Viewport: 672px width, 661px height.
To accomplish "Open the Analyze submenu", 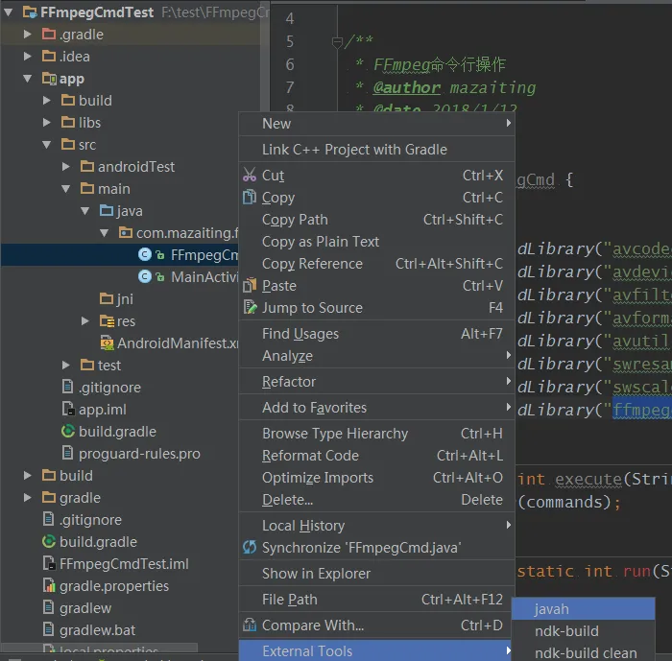I will click(376, 356).
